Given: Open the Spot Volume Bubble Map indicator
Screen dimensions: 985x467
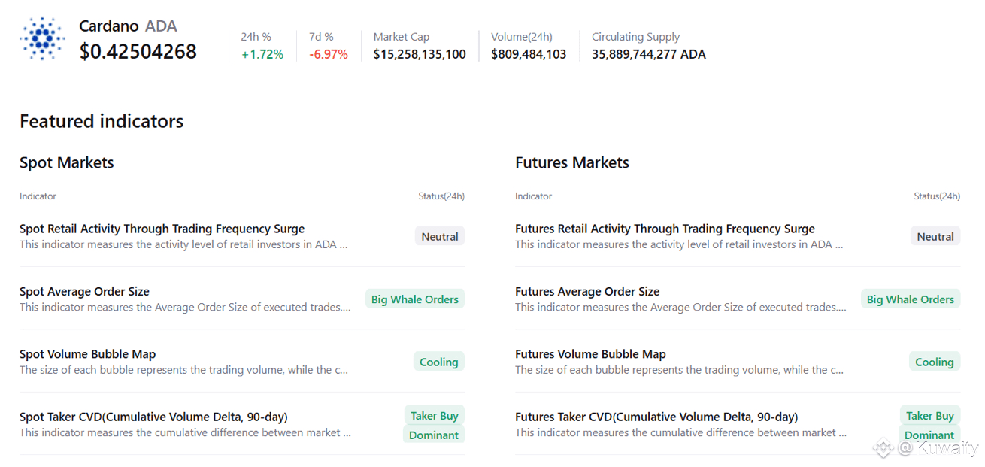Looking at the screenshot, I should [x=87, y=354].
